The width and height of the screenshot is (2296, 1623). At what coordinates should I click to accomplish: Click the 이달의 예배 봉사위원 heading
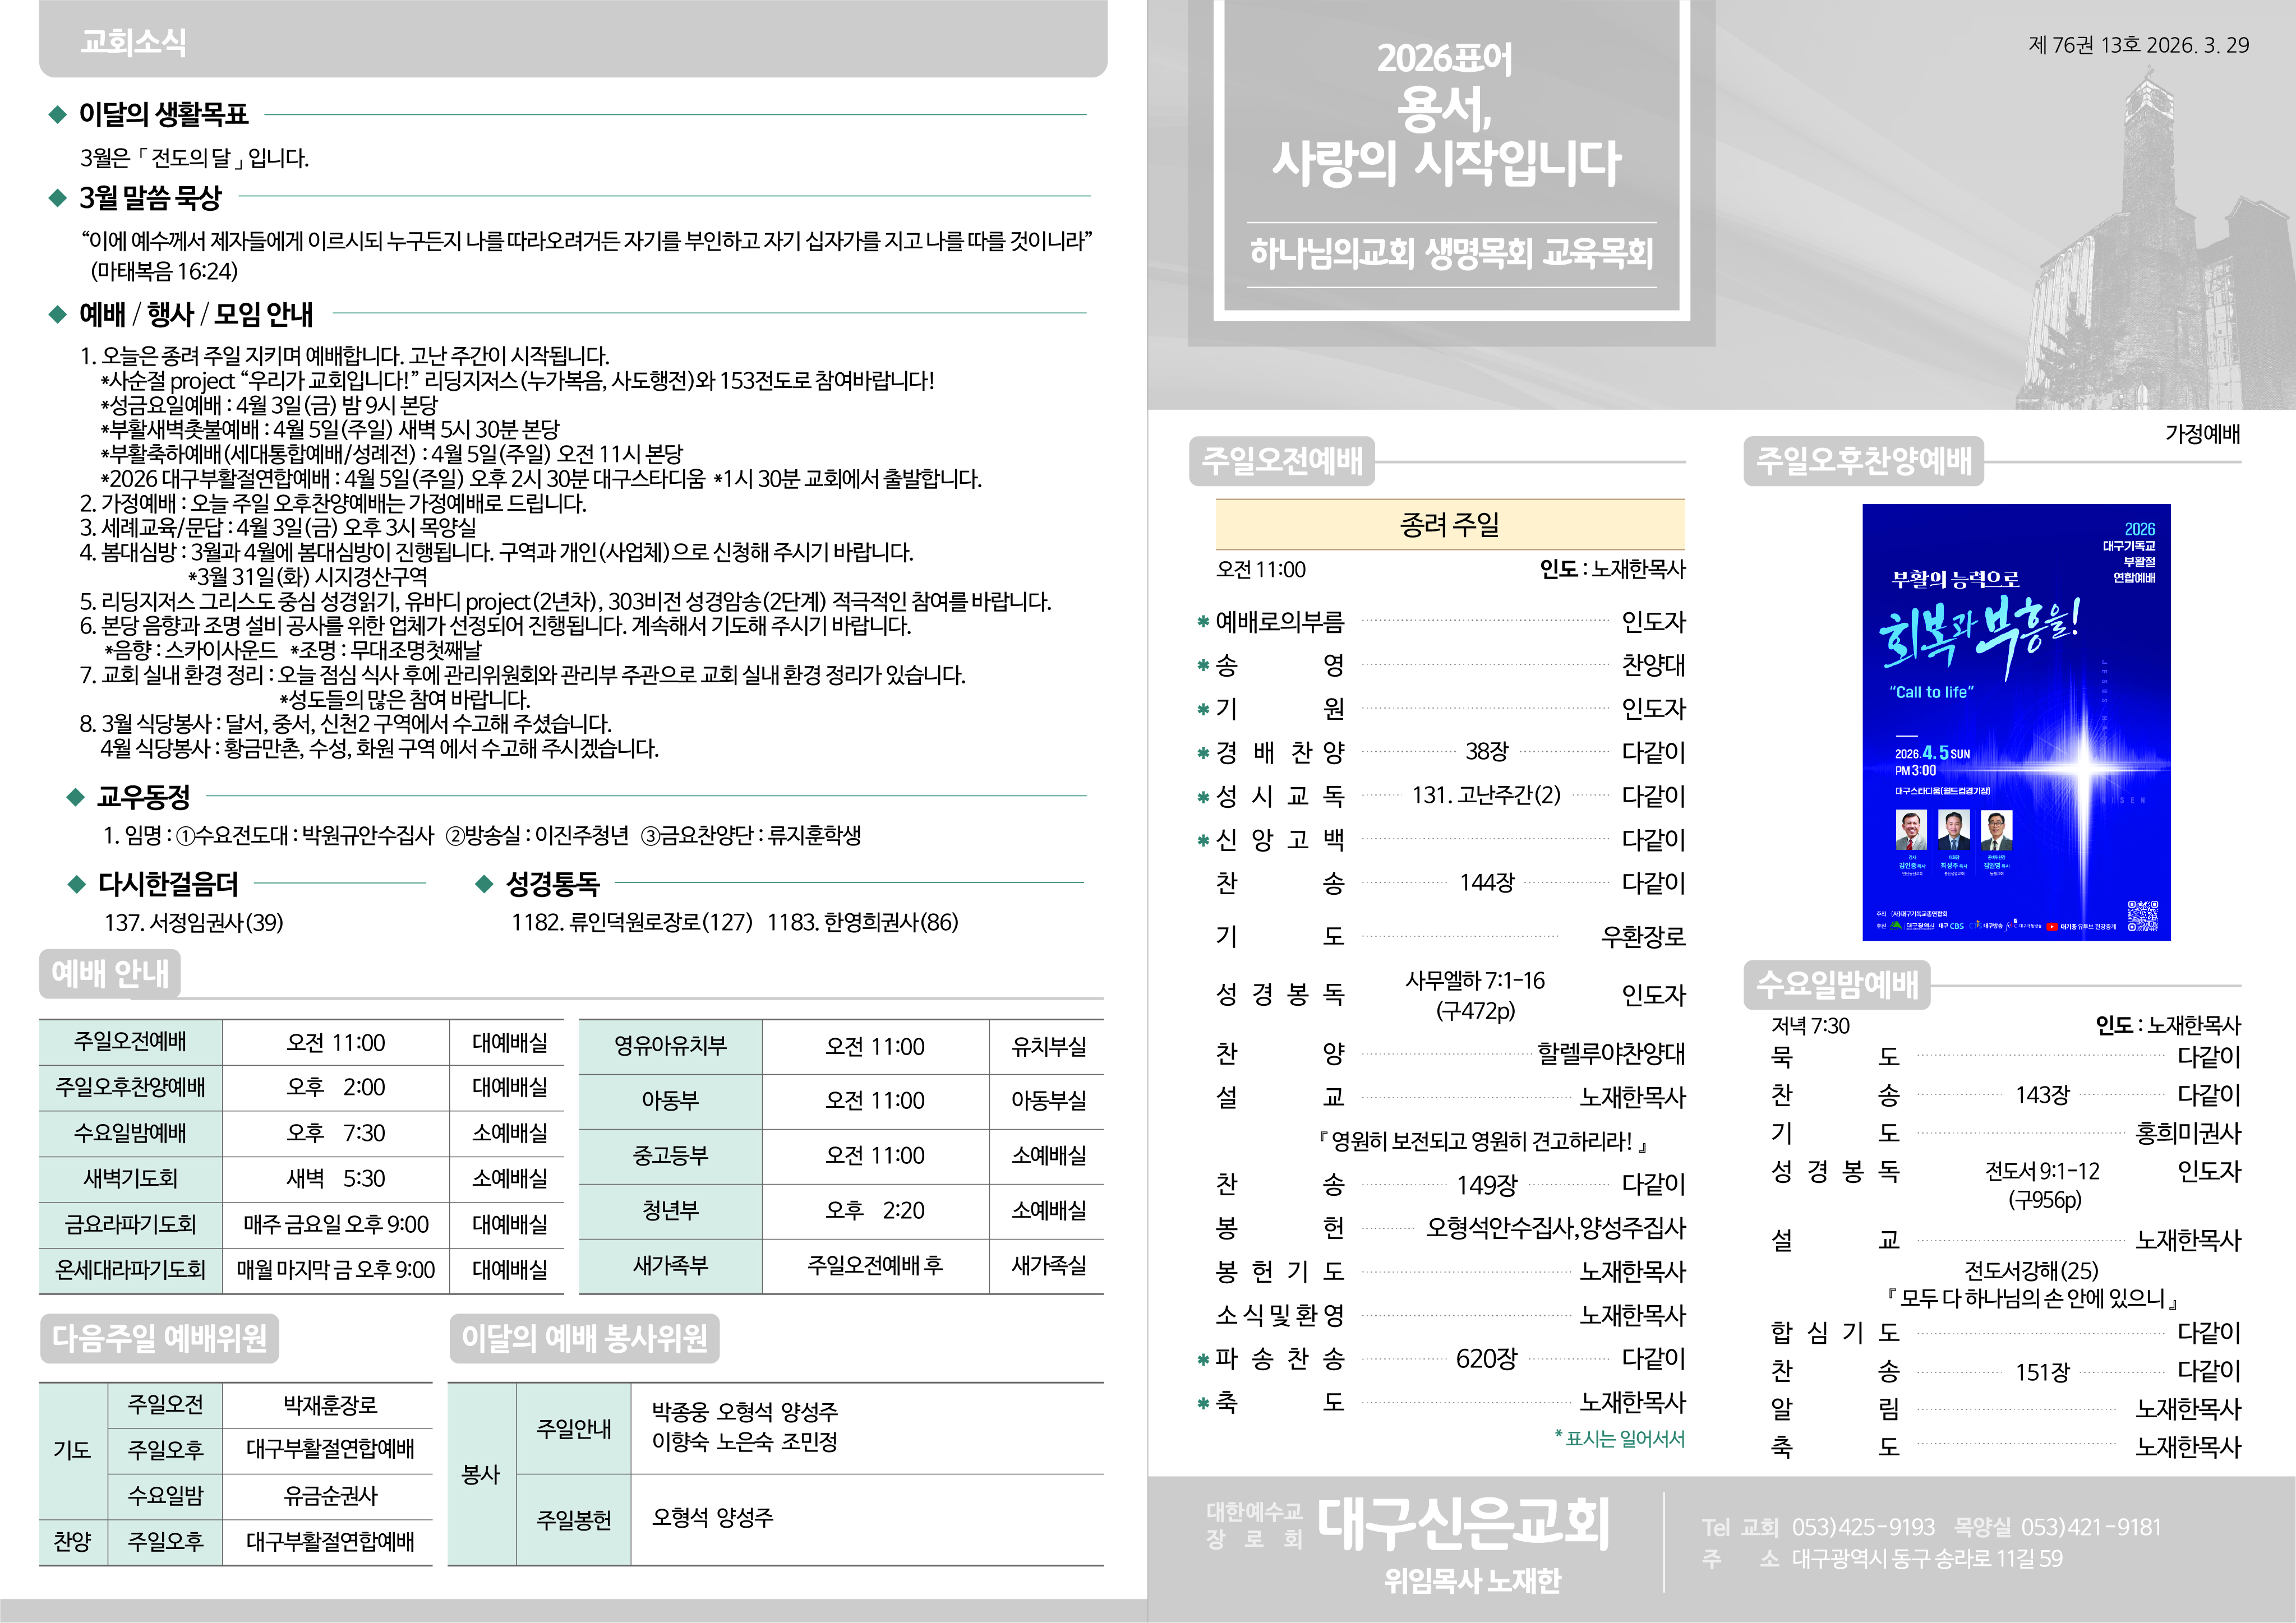(x=584, y=1338)
